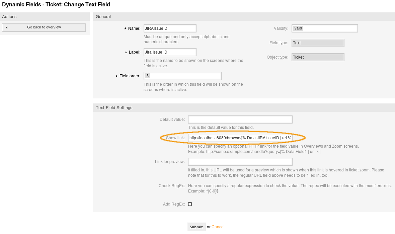Click the orange Cancel link

pos(218,227)
